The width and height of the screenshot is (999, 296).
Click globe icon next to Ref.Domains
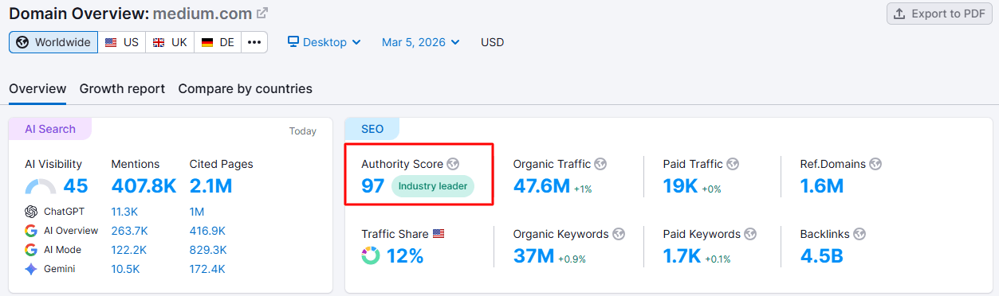coord(875,164)
